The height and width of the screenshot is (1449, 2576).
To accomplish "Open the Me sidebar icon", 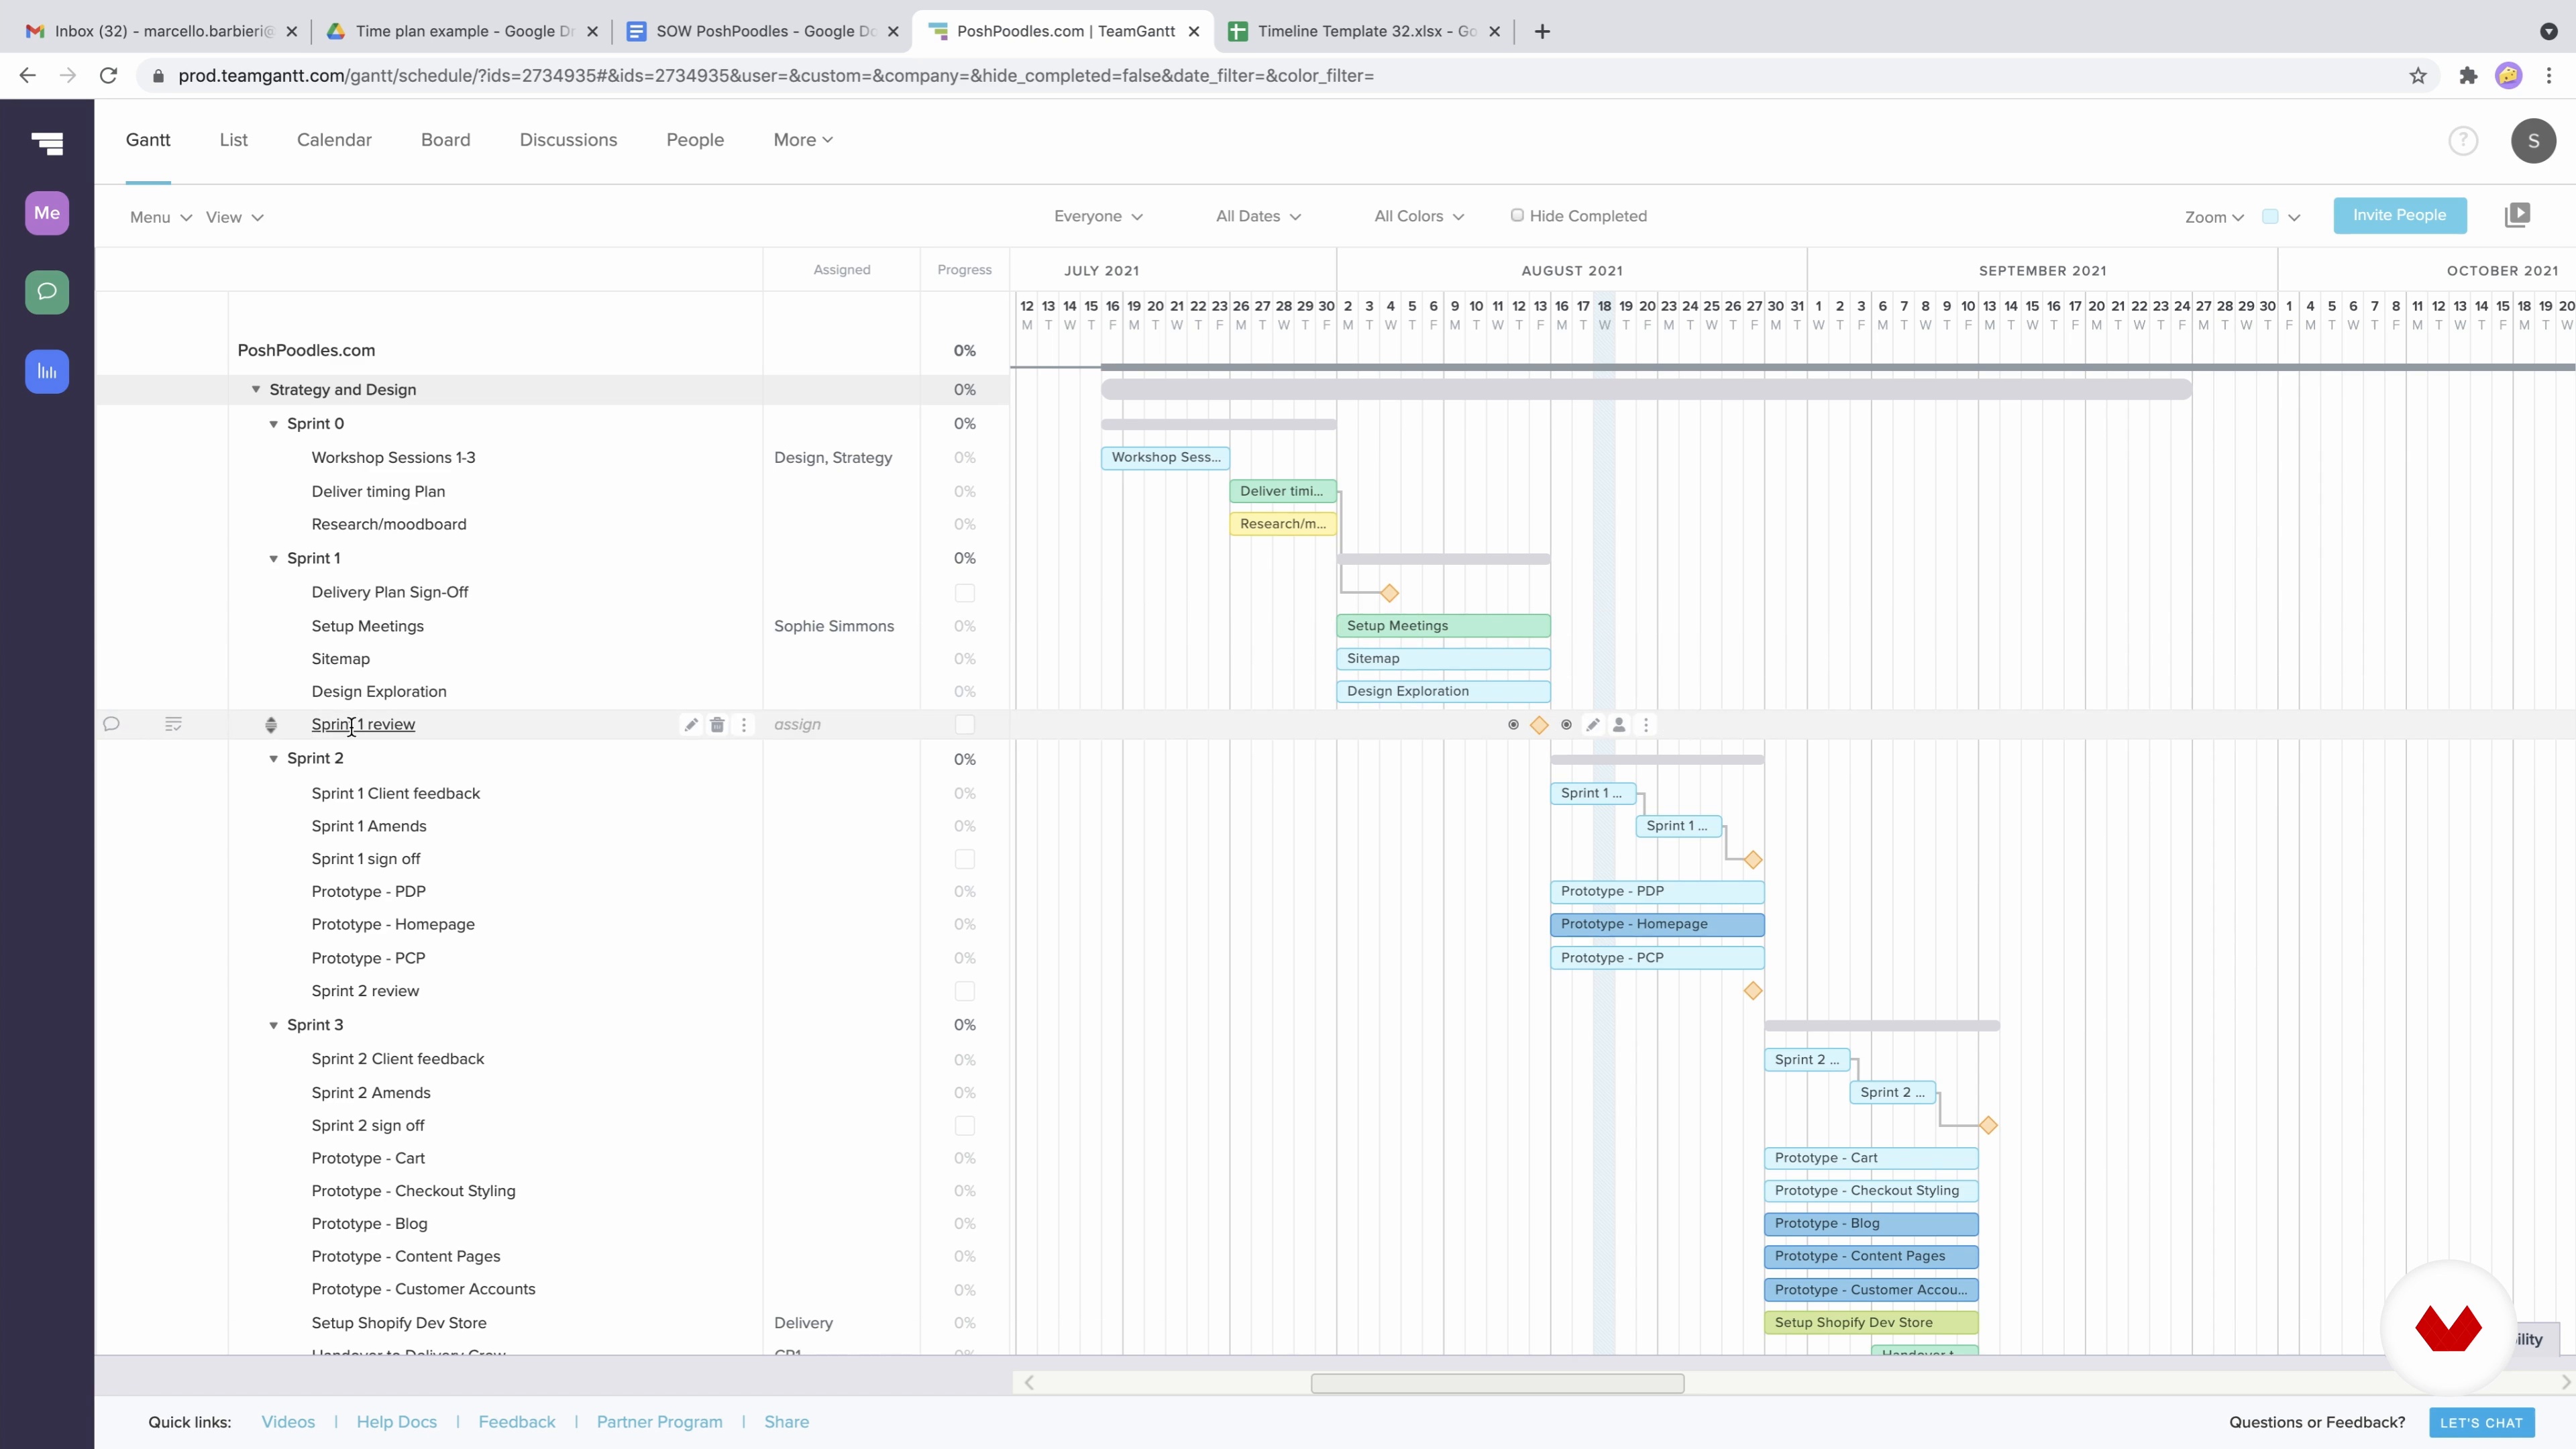I will tap(47, 213).
